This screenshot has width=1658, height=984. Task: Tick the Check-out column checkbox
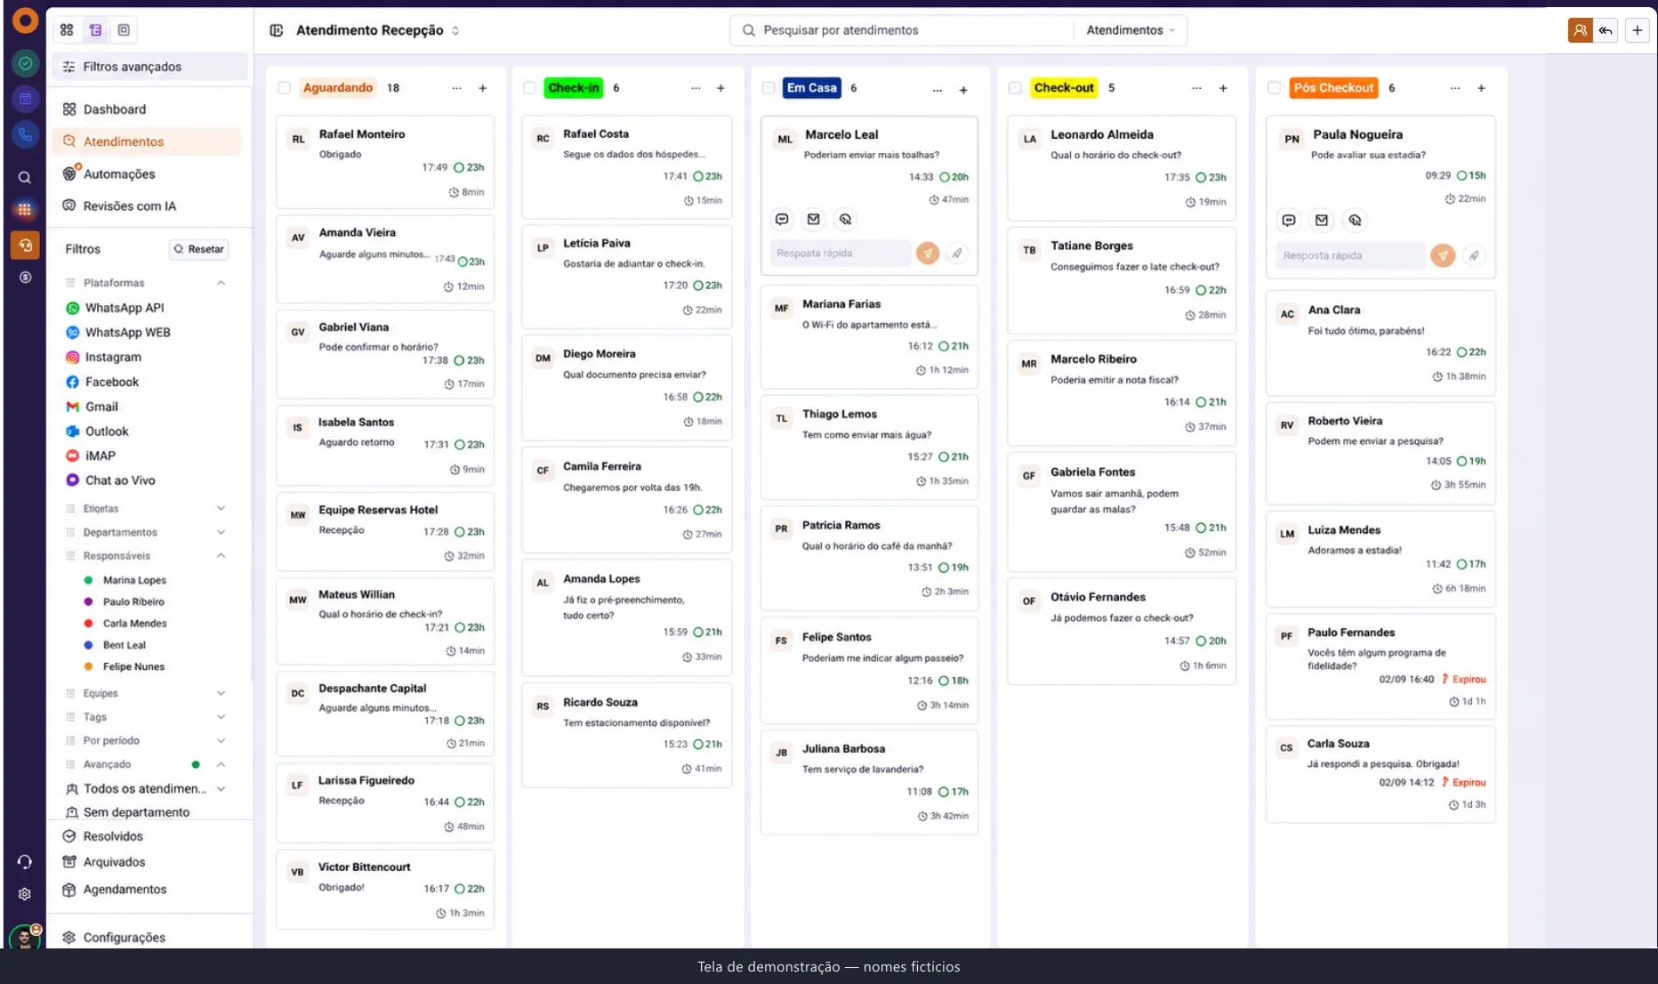(1015, 88)
